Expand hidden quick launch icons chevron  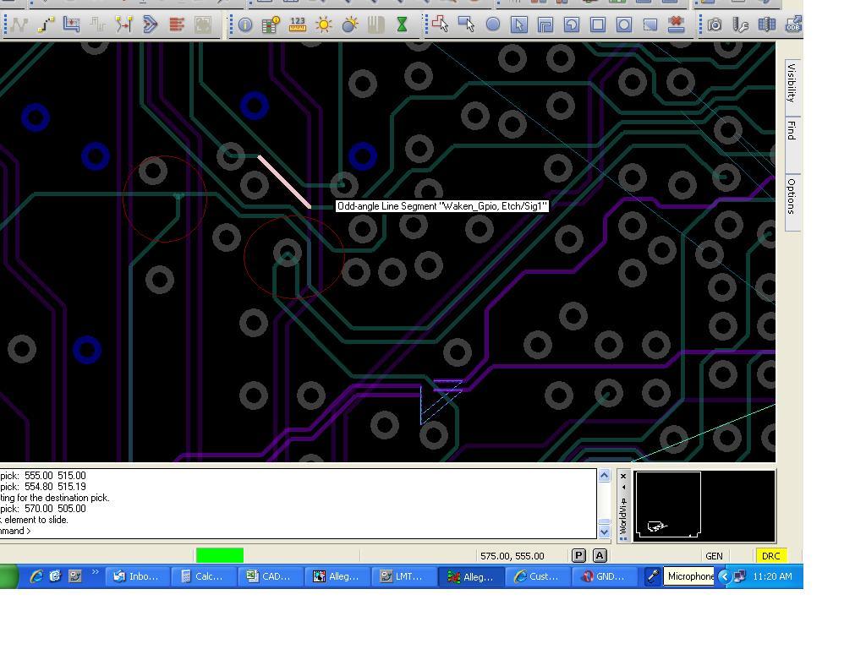(96, 574)
